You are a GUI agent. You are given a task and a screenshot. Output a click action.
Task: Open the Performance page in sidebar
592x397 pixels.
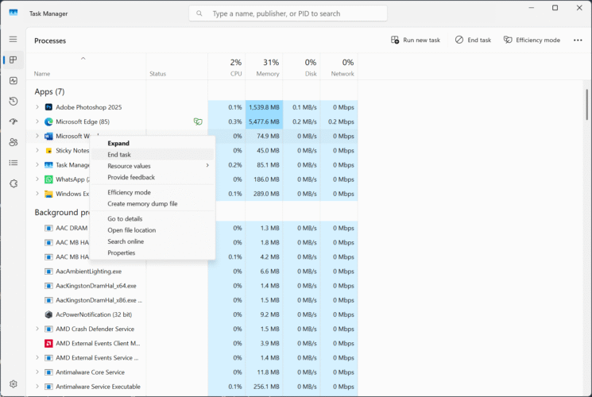[13, 80]
